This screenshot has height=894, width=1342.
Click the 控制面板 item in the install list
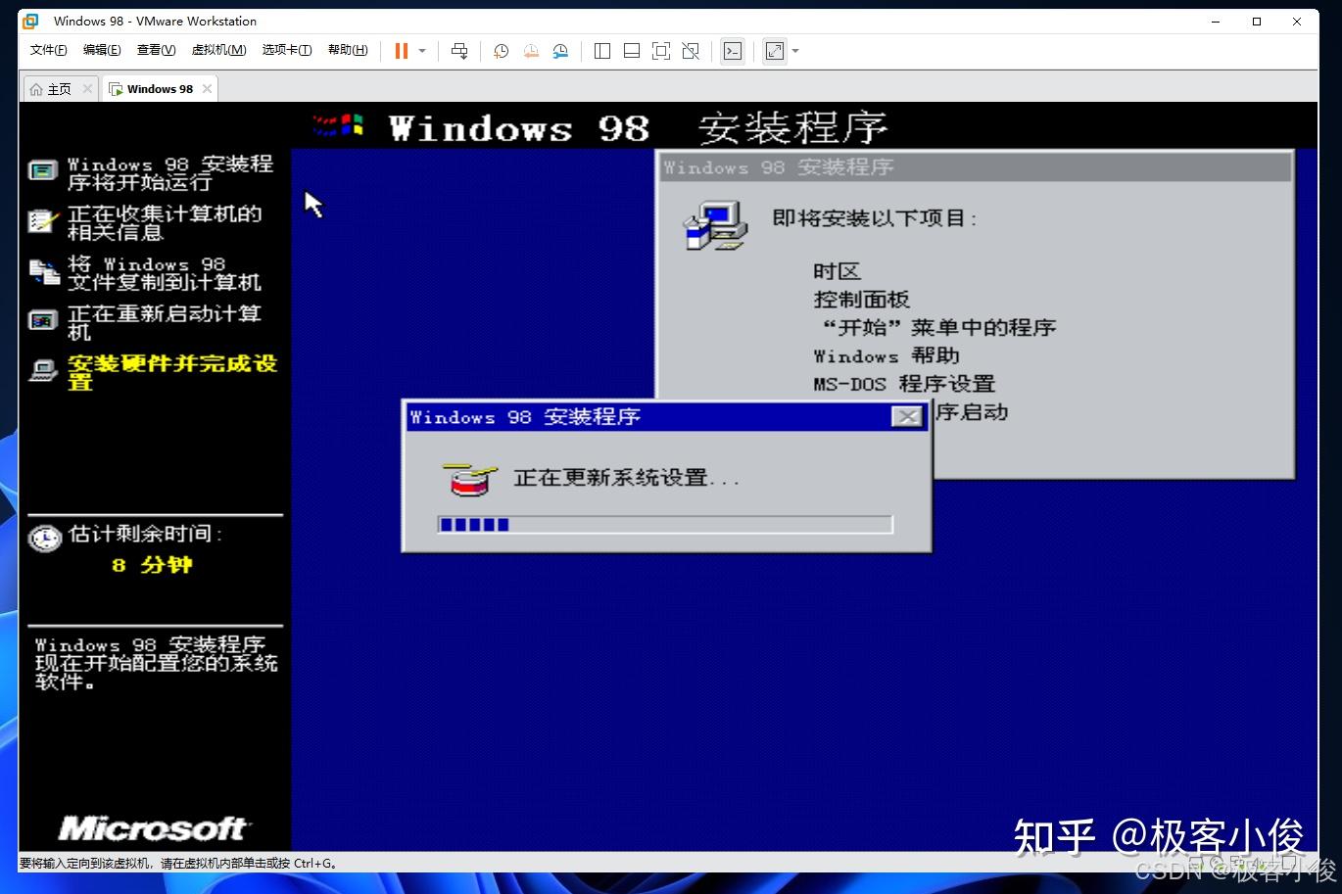pos(862,300)
